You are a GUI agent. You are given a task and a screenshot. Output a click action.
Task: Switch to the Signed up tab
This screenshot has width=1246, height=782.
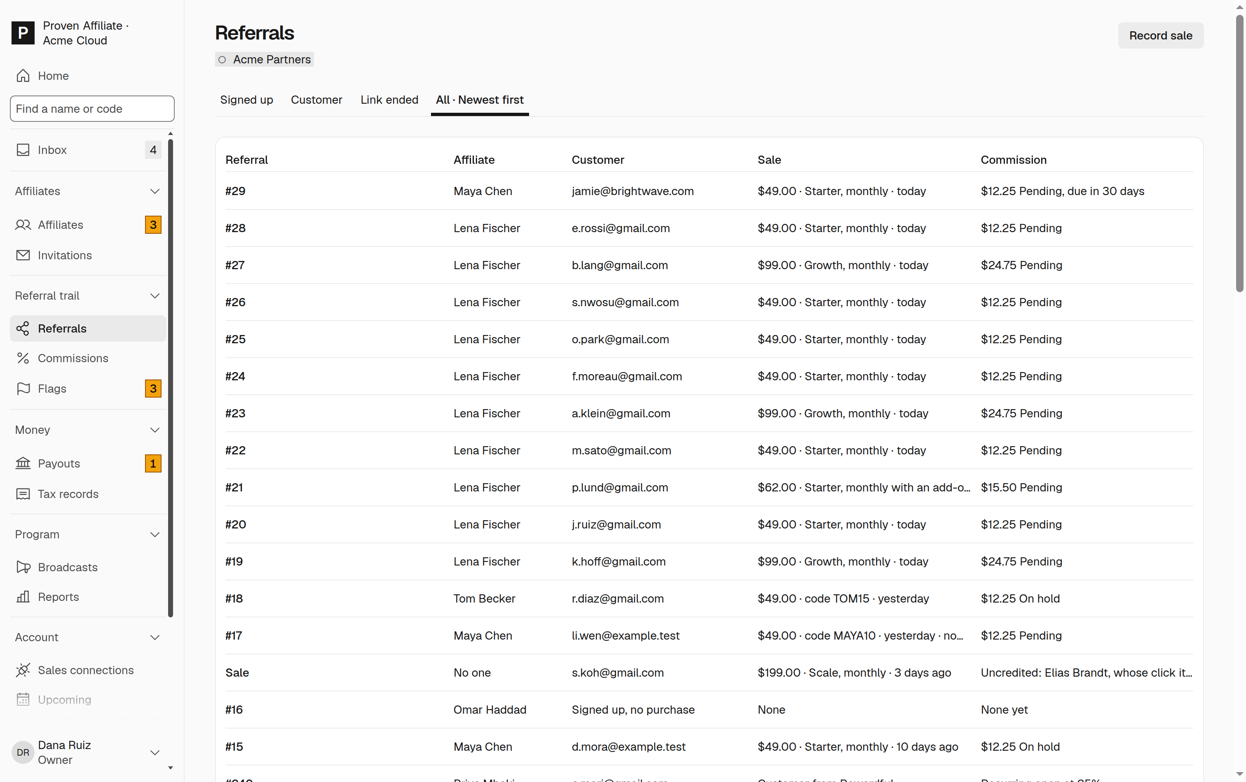tap(246, 100)
